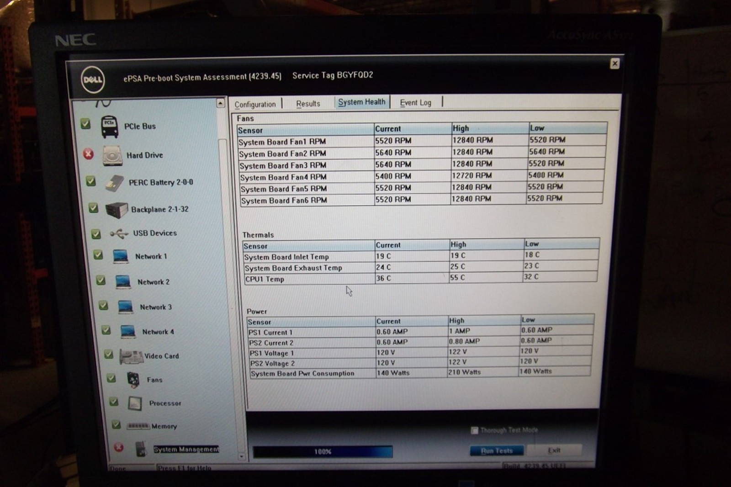Toggle the Network 4 checkbox
The height and width of the screenshot is (487, 731).
pyautogui.click(x=106, y=330)
